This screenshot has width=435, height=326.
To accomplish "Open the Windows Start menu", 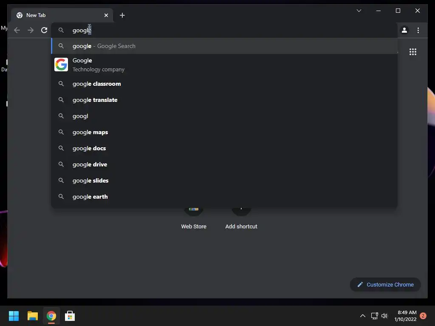I will click(x=14, y=316).
